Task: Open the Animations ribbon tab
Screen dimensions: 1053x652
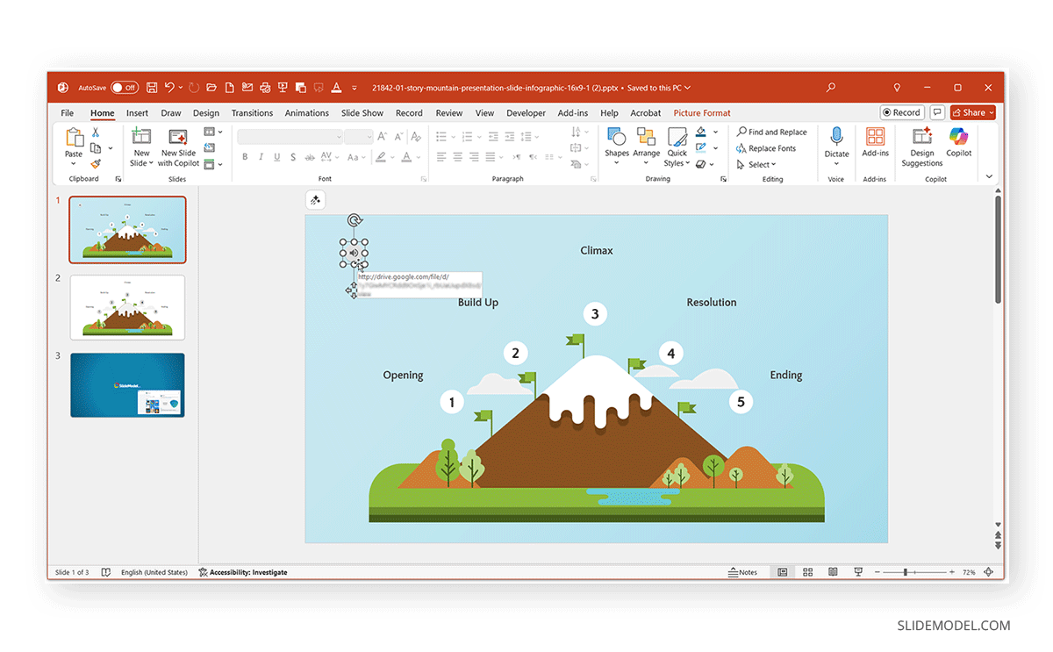Action: 306,112
